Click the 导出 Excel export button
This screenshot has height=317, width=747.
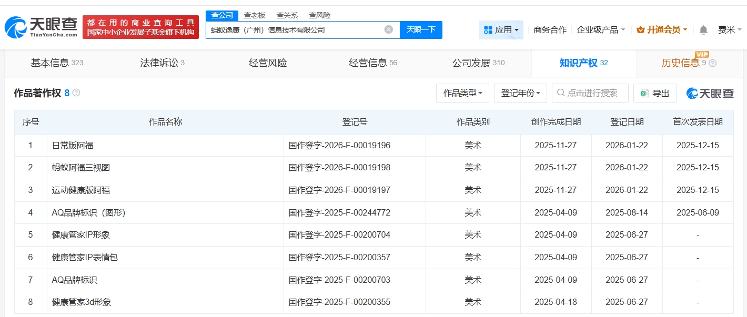(655, 93)
